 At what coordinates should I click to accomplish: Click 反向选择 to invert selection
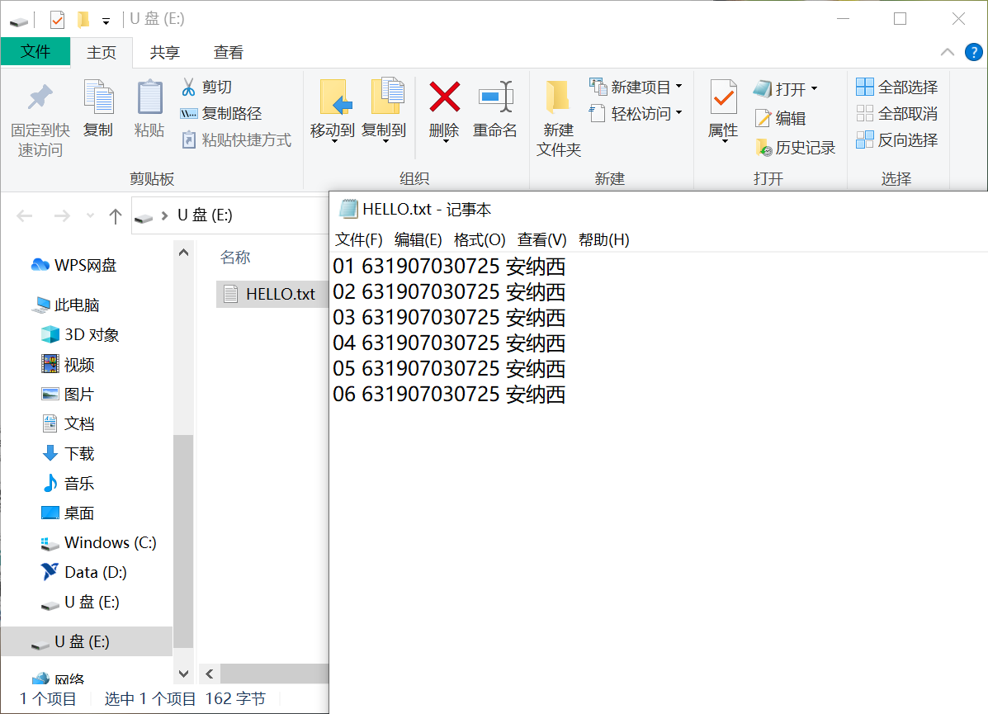click(896, 140)
